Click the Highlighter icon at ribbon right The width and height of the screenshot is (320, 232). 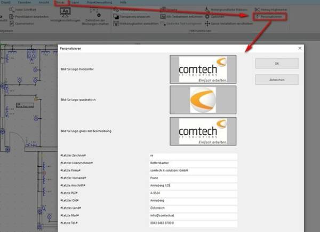point(257,10)
